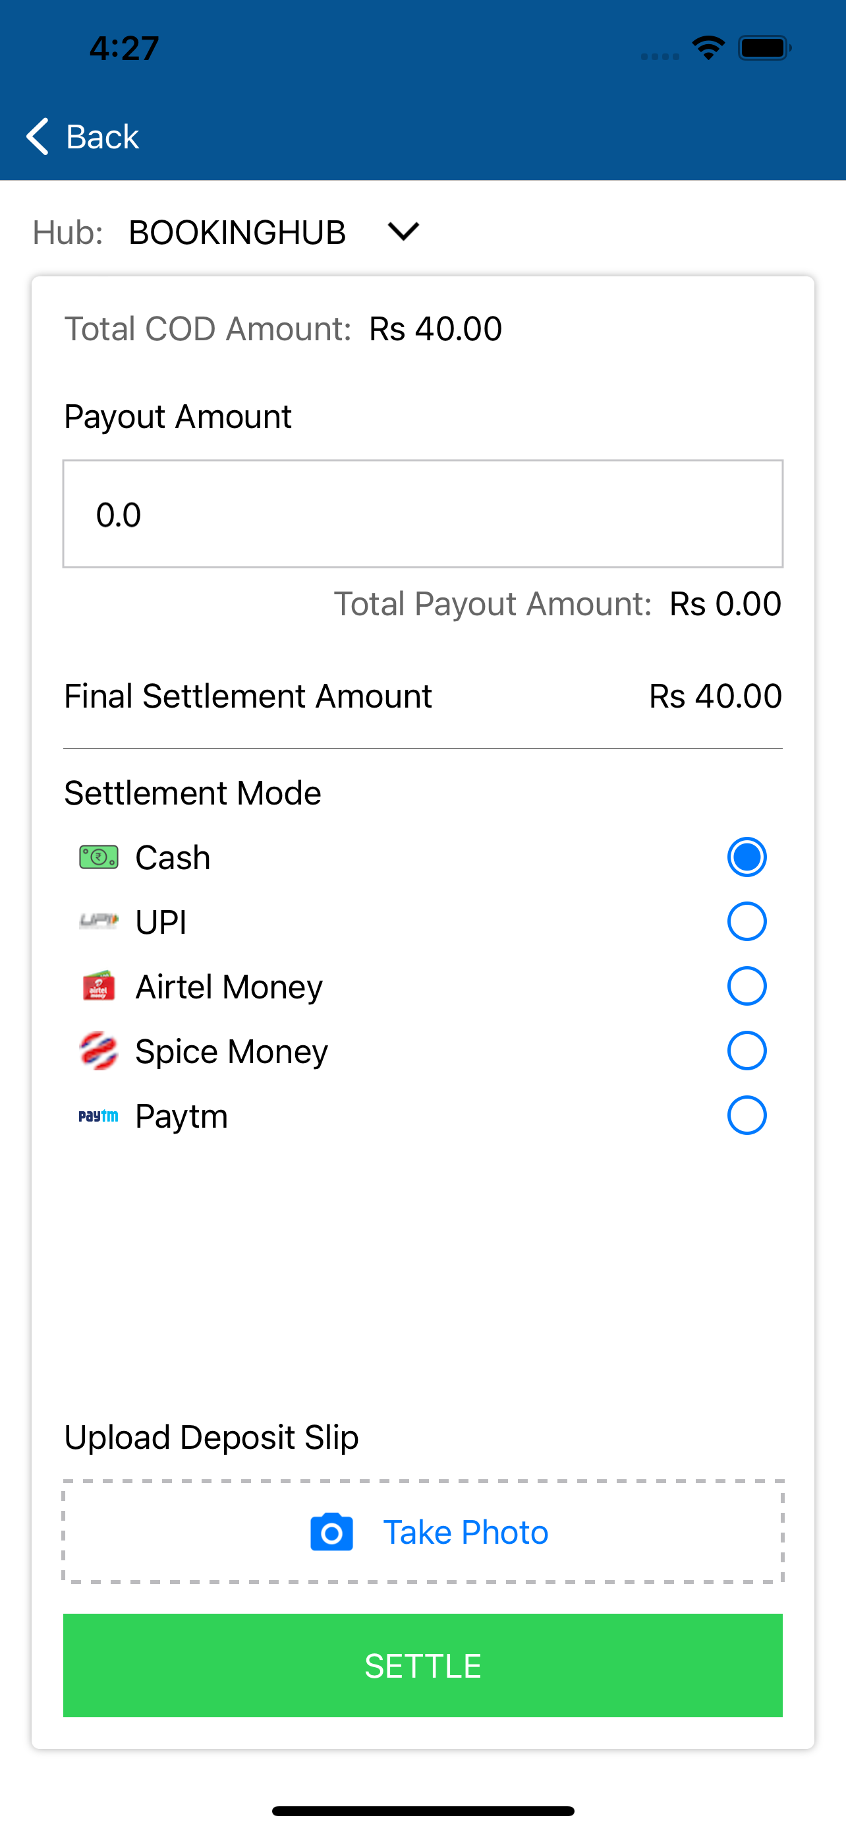Tap the camera icon for deposit slip

[331, 1532]
